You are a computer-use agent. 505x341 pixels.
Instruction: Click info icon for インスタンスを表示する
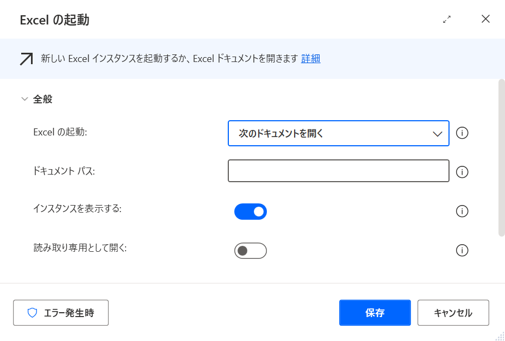(x=462, y=211)
